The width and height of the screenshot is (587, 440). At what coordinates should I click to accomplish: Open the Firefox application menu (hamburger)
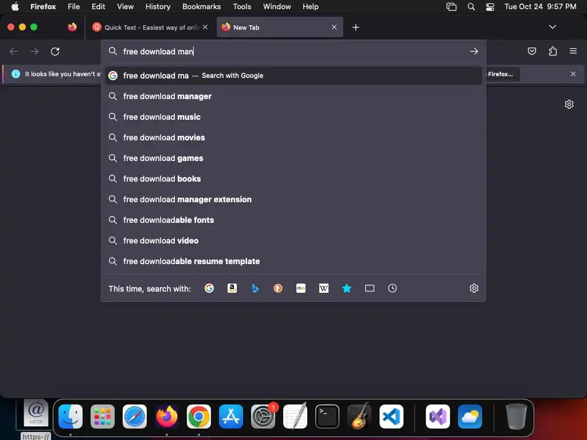click(573, 51)
